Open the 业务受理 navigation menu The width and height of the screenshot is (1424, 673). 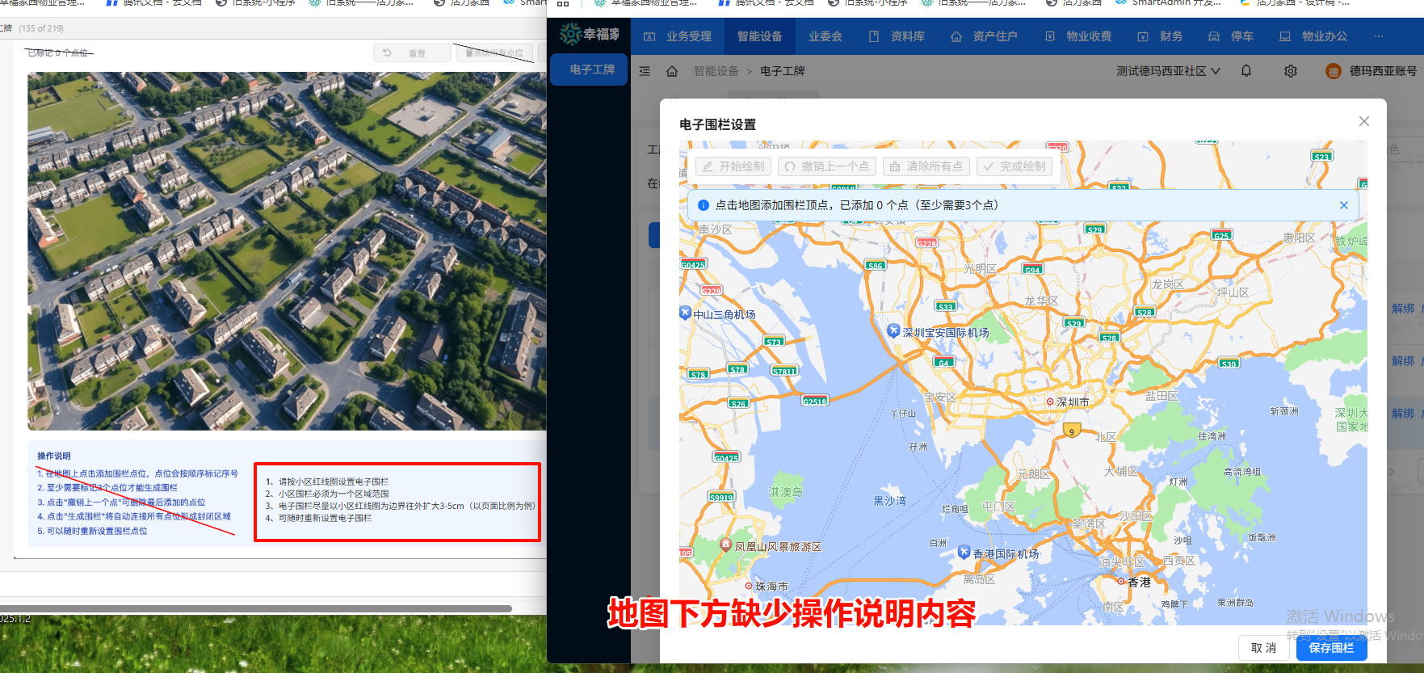tap(678, 36)
